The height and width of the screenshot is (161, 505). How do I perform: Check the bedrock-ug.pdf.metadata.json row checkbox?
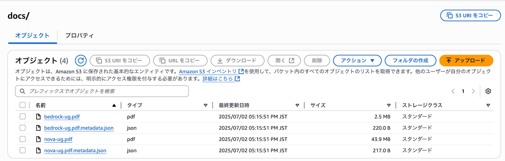tap(22, 128)
